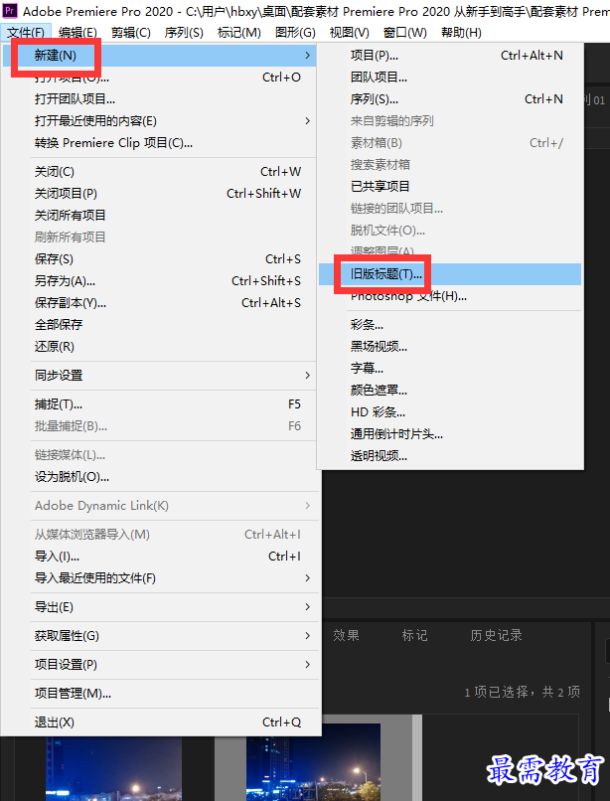The image size is (610, 801).
Task: Open the 图形(G) menu
Action: click(x=295, y=33)
